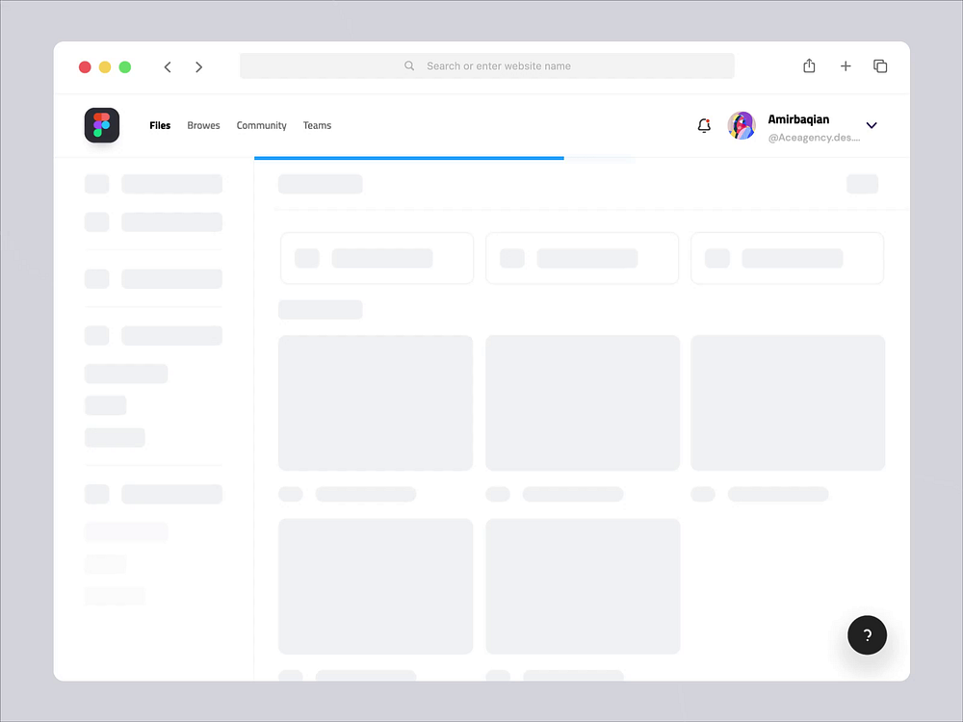The width and height of the screenshot is (963, 722).
Task: Click the help question mark button
Action: coord(867,635)
